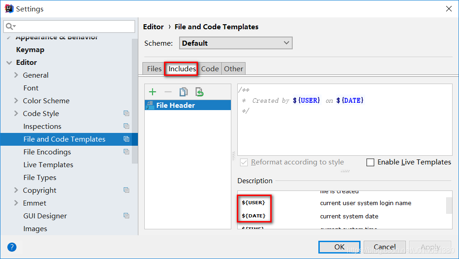Viewport: 459px width, 259px height.
Task: Click the project-level icon beside File and Code Templates
Action: 126,139
